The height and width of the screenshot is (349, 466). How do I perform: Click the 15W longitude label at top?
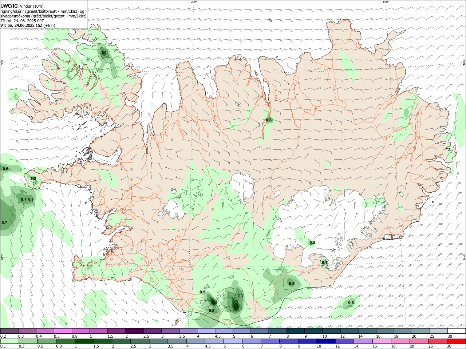click(x=386, y=2)
